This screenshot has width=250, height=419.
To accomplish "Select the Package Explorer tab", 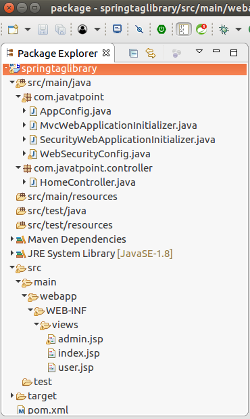I will [57, 54].
